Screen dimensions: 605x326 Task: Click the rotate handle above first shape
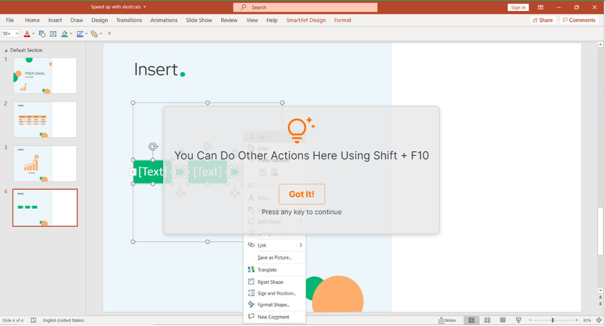[153, 147]
